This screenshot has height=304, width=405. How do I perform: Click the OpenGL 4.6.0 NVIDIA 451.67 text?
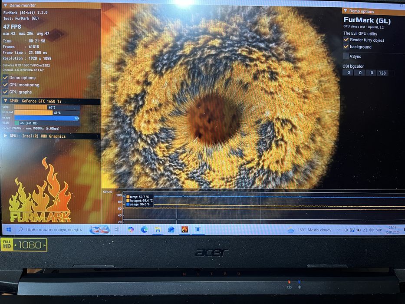click(x=23, y=70)
